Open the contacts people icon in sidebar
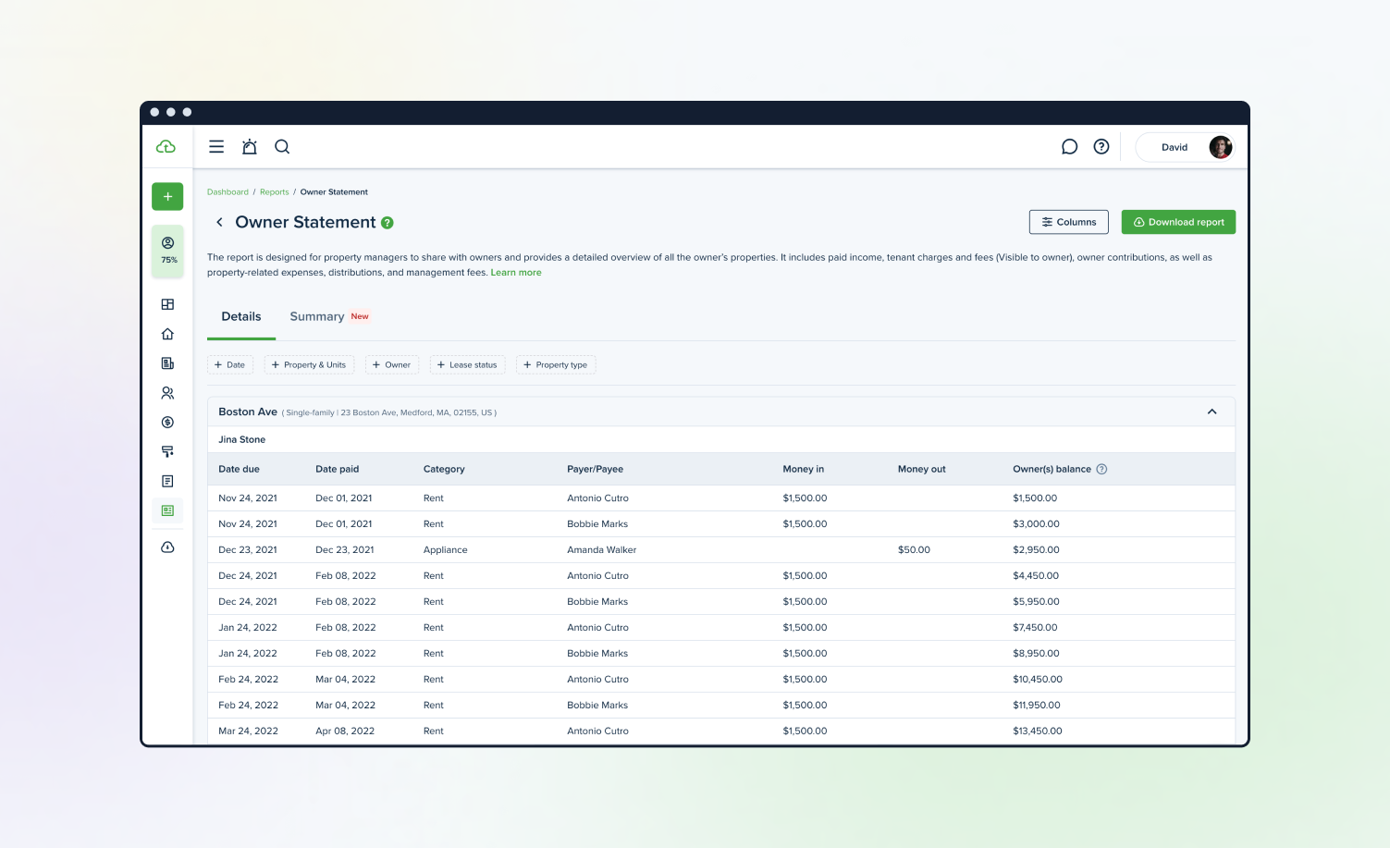Viewport: 1390px width, 848px height. 167,393
